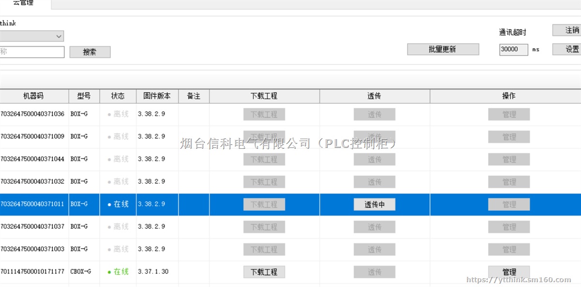The image size is (581, 287).
Task: Click the device name search input box
Action: (31, 52)
